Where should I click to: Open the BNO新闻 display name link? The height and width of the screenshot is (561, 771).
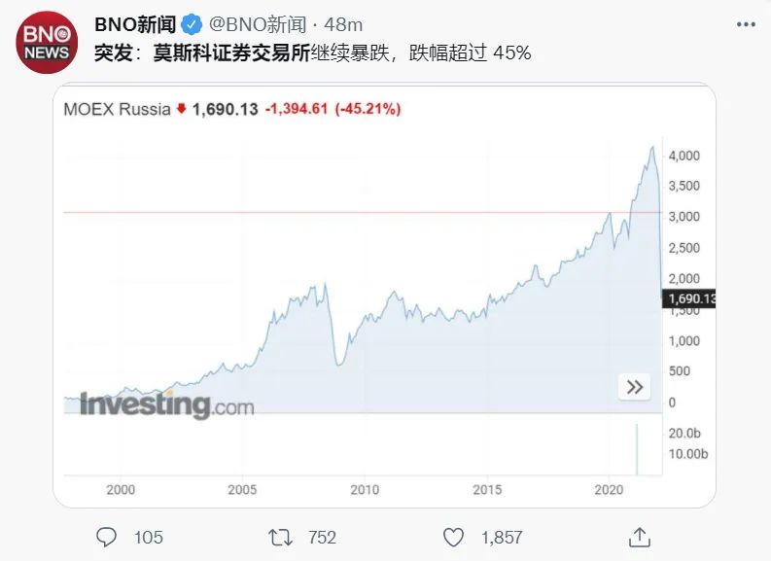coord(135,24)
